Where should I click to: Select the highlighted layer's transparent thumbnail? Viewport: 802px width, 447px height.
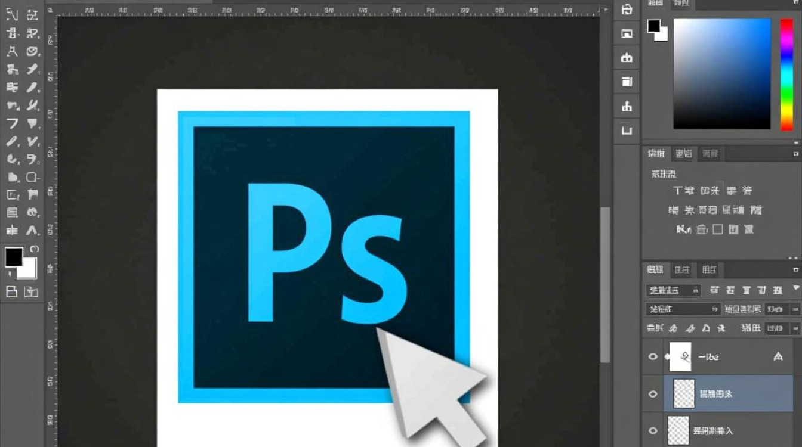tap(684, 394)
